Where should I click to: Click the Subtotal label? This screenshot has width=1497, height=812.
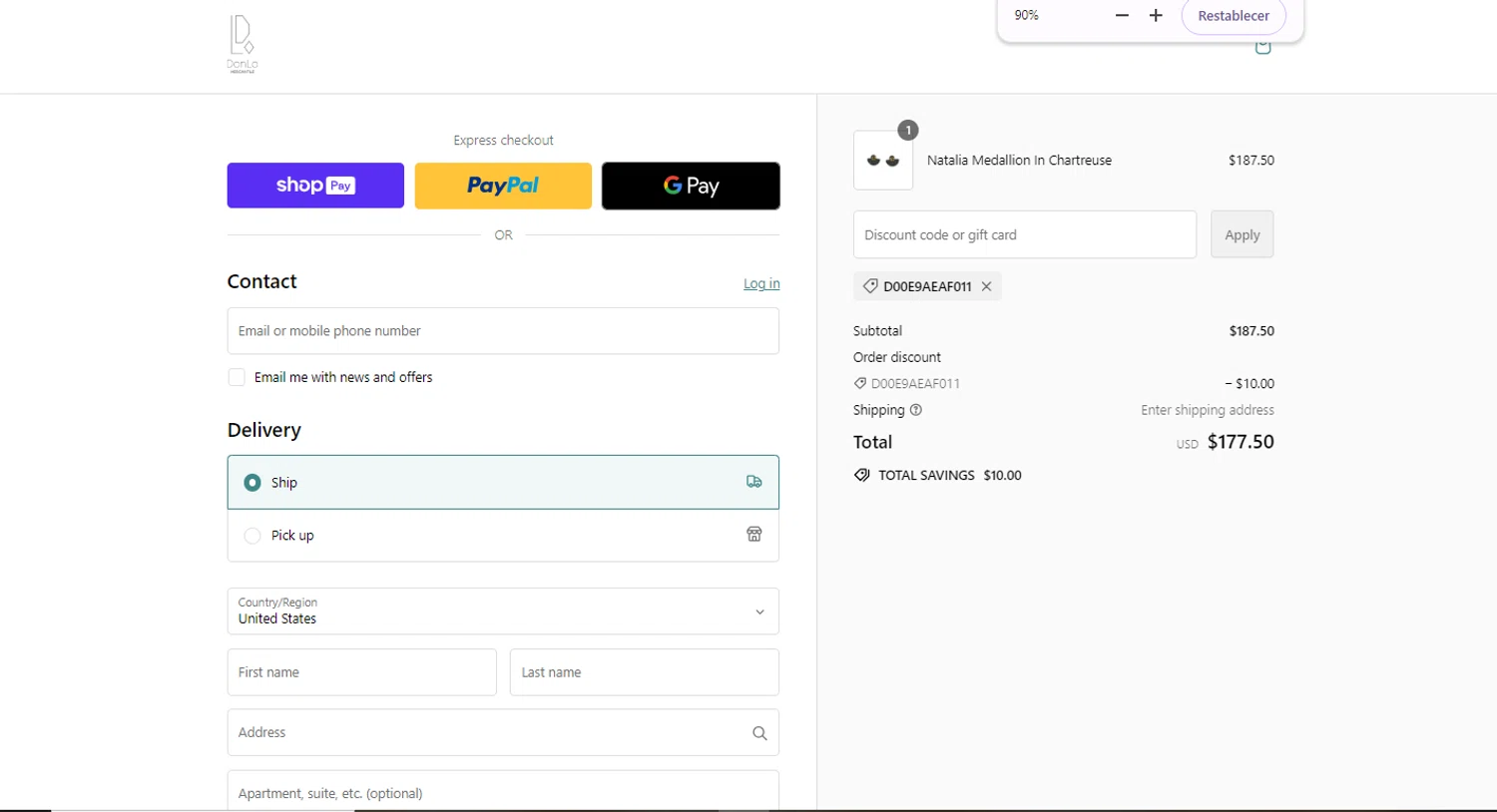[877, 331]
